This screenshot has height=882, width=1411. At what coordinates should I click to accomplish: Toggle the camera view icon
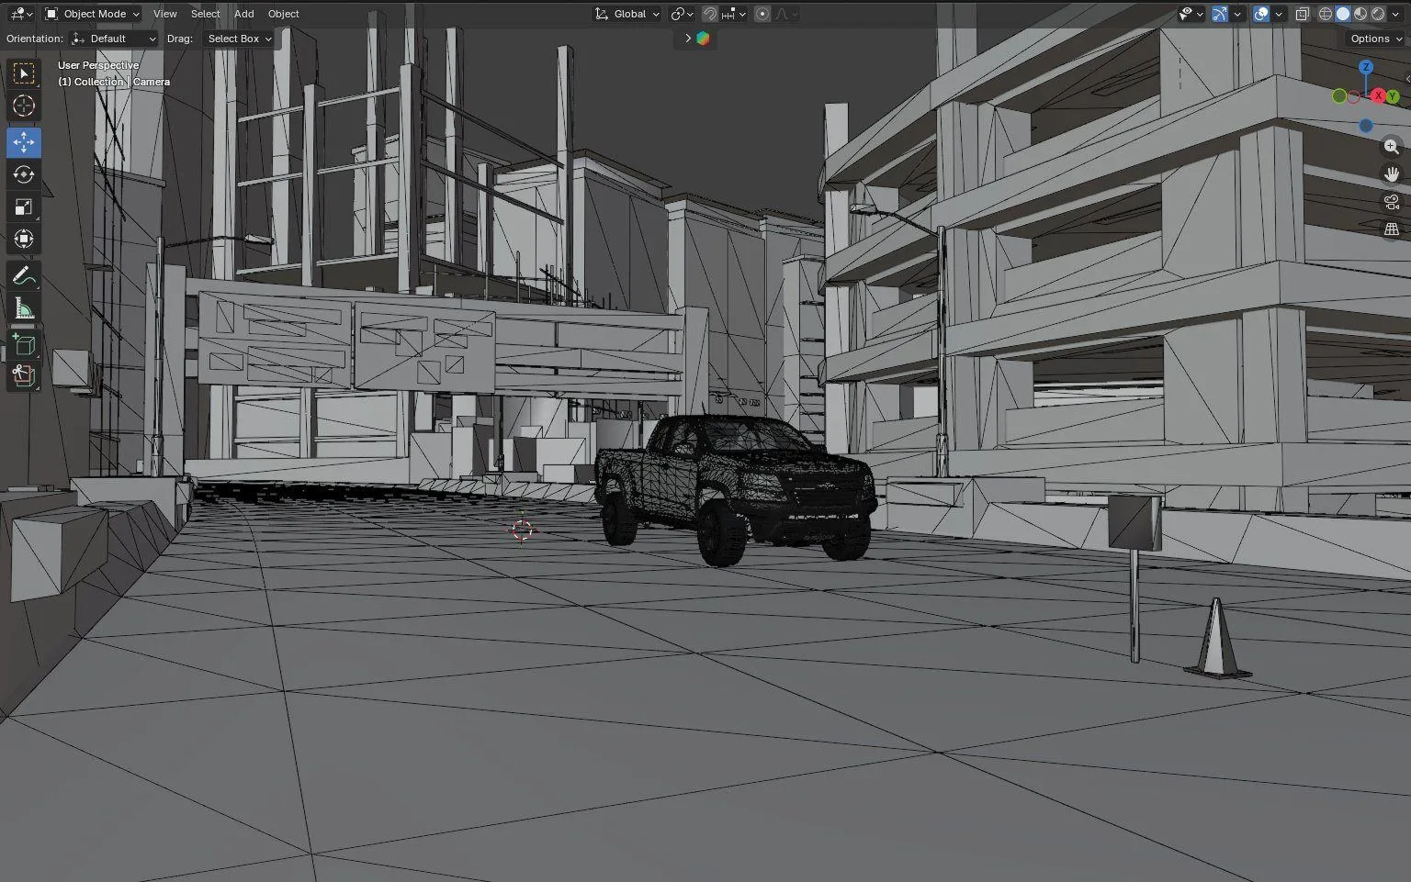coord(1392,202)
